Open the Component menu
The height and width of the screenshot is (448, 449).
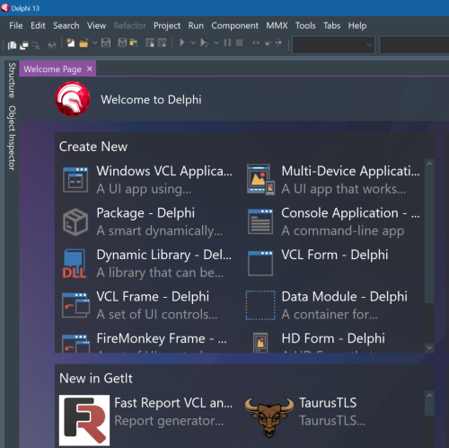[235, 26]
